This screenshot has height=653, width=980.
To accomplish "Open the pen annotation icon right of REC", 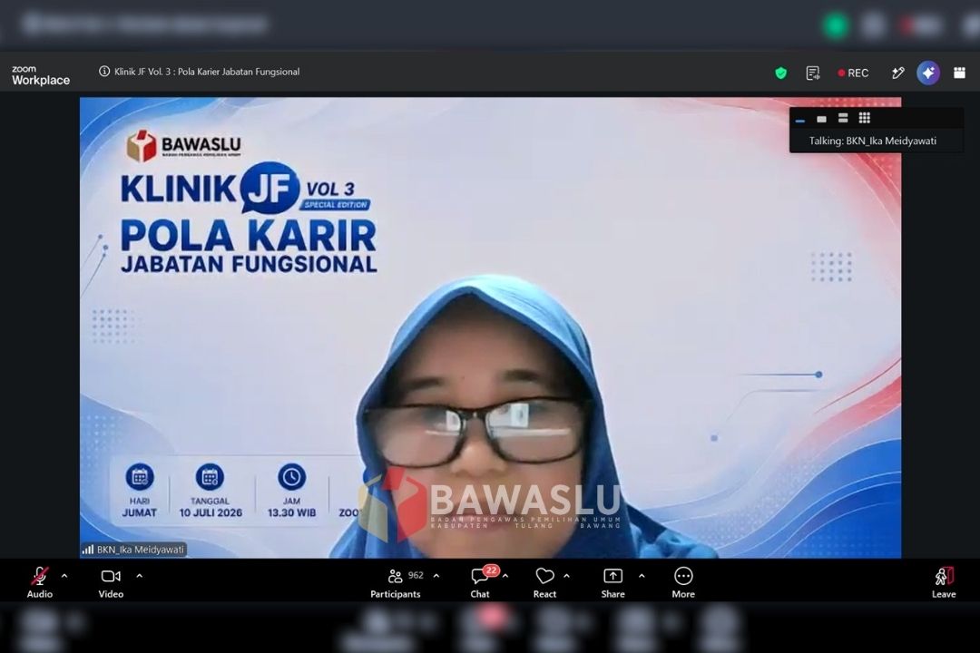I will (898, 73).
